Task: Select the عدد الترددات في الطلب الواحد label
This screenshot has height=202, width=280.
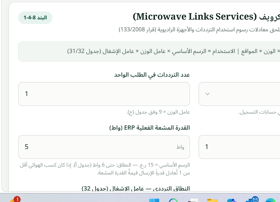Action: pyautogui.click(x=152, y=75)
